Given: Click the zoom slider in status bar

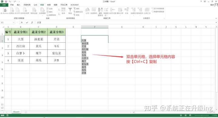Looking at the screenshot, I should [x=202, y=115].
